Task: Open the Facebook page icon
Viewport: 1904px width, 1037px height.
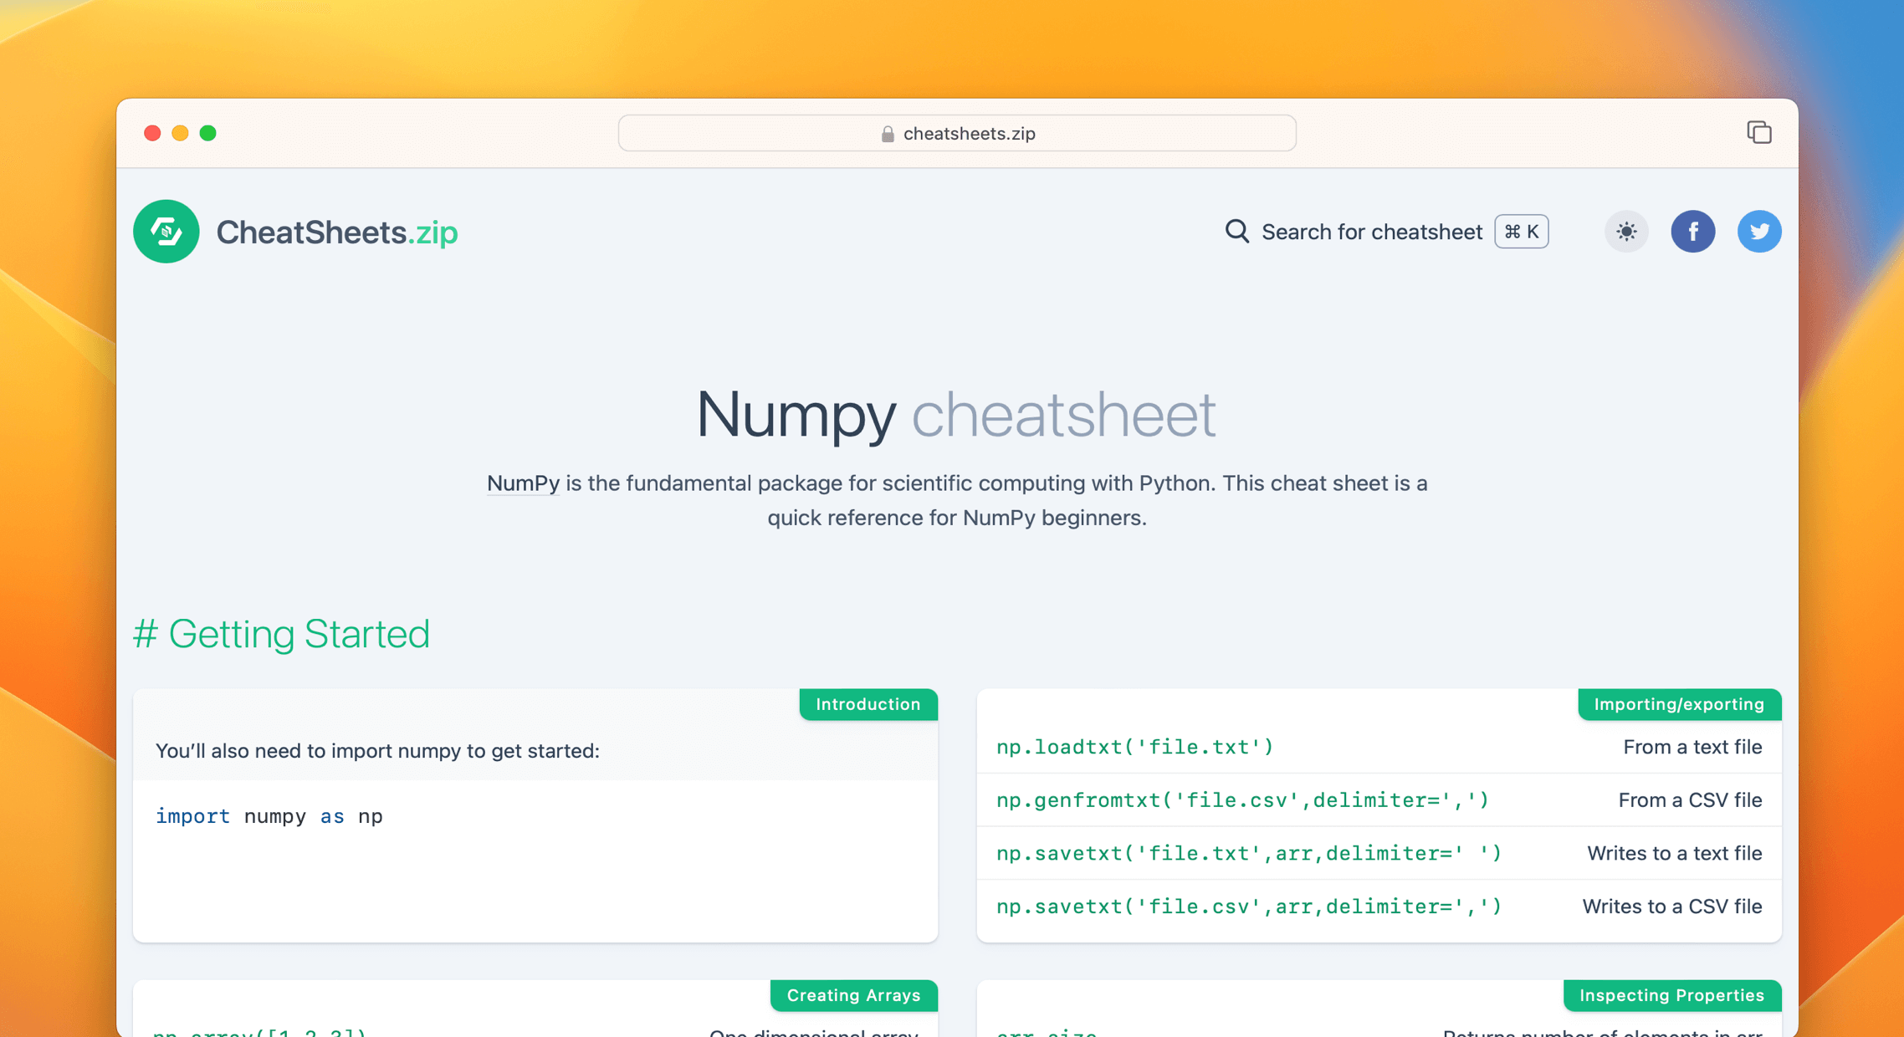Action: tap(1693, 232)
